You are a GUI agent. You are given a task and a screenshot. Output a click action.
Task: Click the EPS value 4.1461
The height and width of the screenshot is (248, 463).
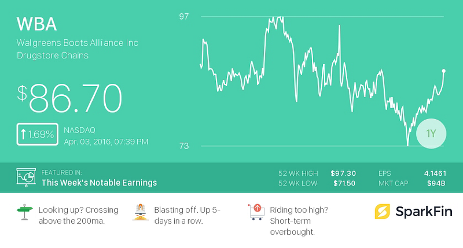[x=435, y=173]
